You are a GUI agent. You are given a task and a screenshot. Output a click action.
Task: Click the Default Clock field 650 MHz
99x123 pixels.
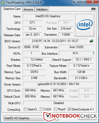click(30, 96)
